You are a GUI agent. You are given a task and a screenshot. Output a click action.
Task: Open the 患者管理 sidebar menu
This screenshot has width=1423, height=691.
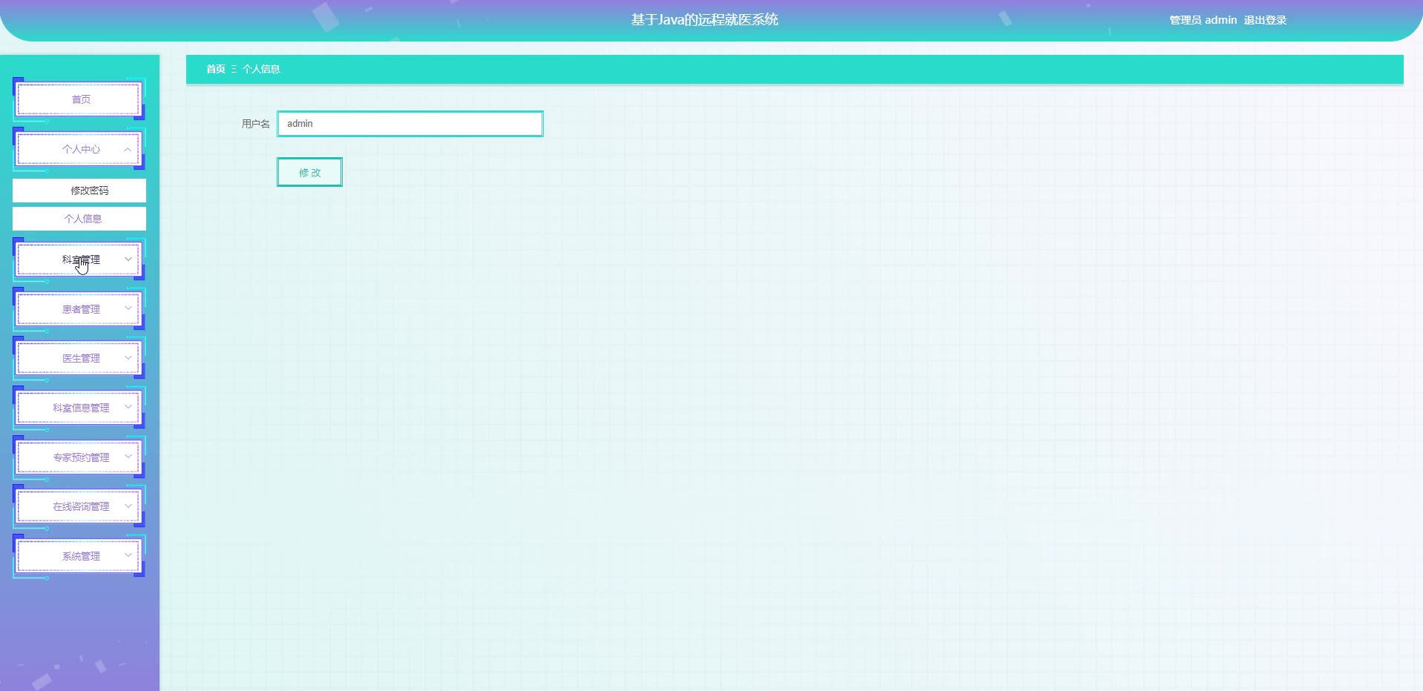pos(79,309)
